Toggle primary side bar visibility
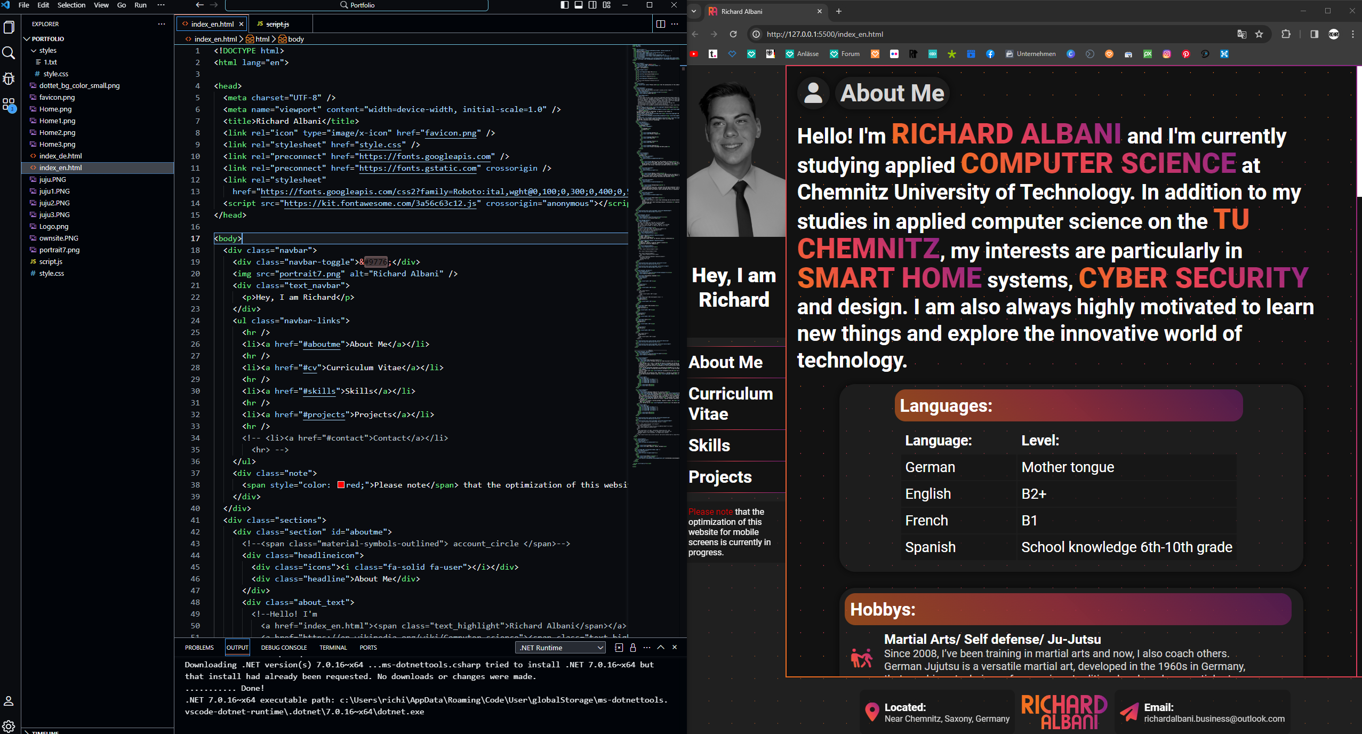Image resolution: width=1362 pixels, height=734 pixels. [565, 5]
